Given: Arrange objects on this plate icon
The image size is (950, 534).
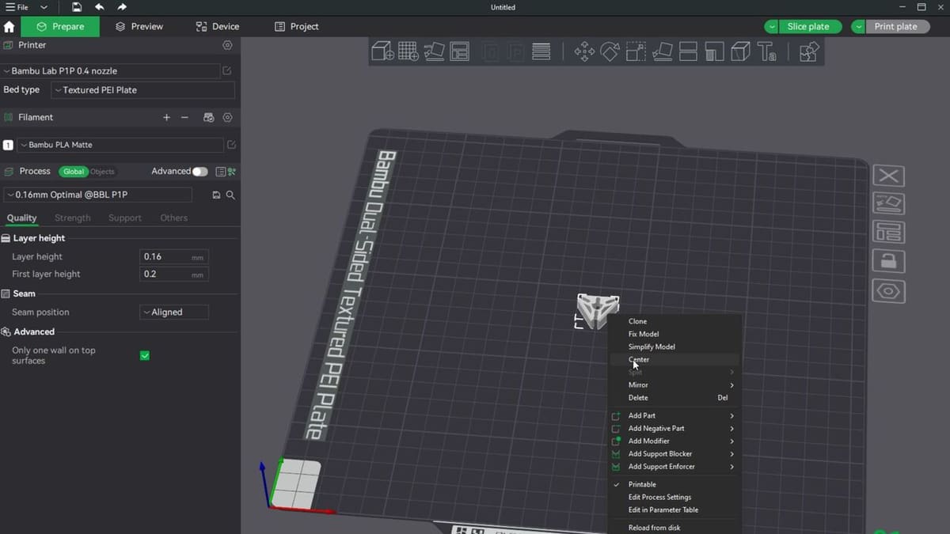Looking at the screenshot, I should pos(888,232).
